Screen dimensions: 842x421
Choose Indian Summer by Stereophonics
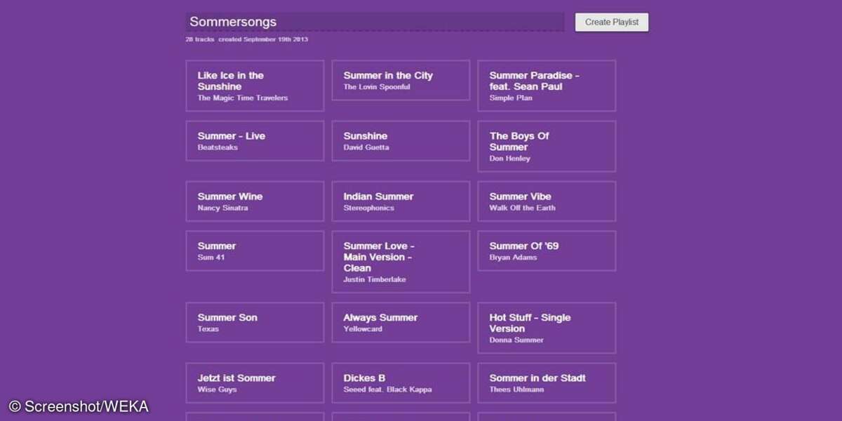pos(401,201)
